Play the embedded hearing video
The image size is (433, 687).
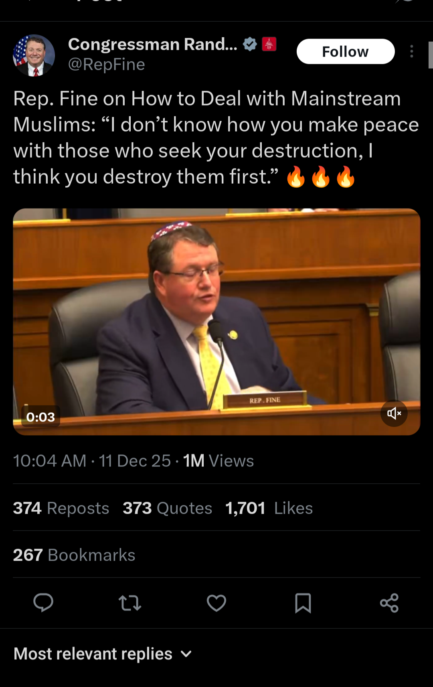[x=216, y=322]
